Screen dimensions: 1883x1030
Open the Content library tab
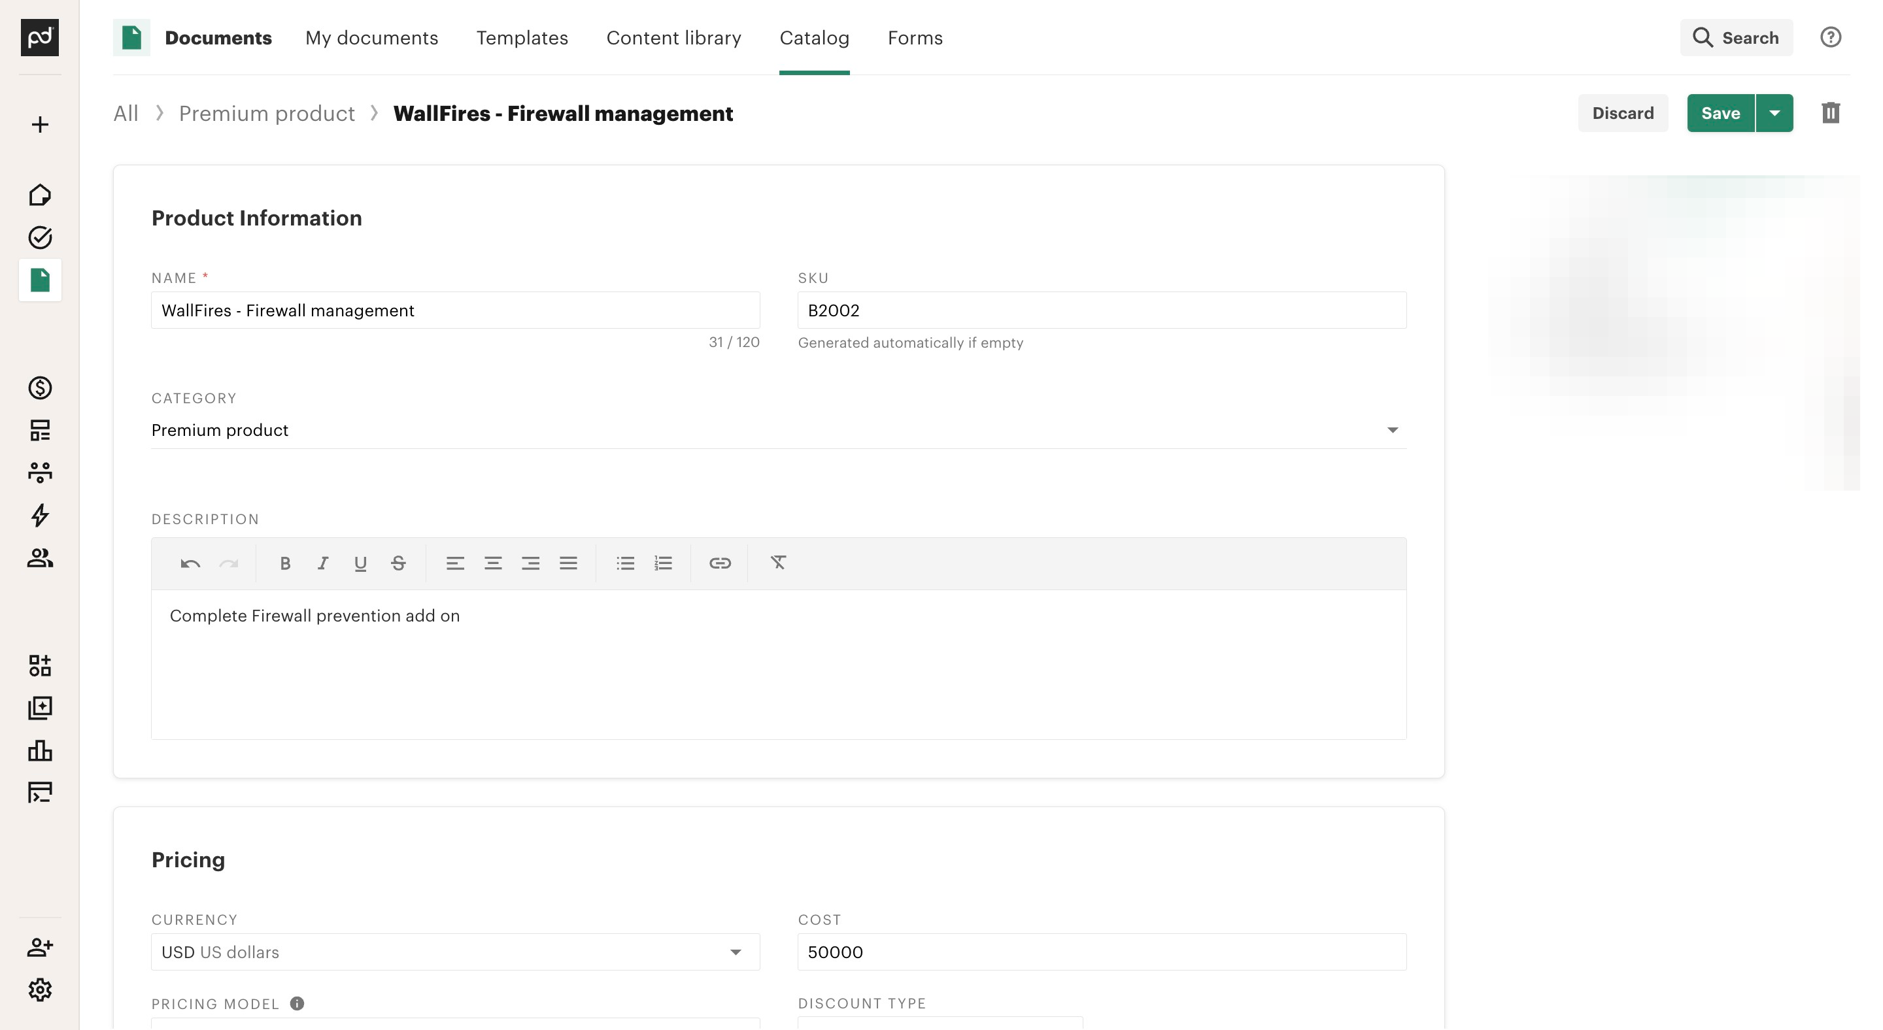pos(673,38)
